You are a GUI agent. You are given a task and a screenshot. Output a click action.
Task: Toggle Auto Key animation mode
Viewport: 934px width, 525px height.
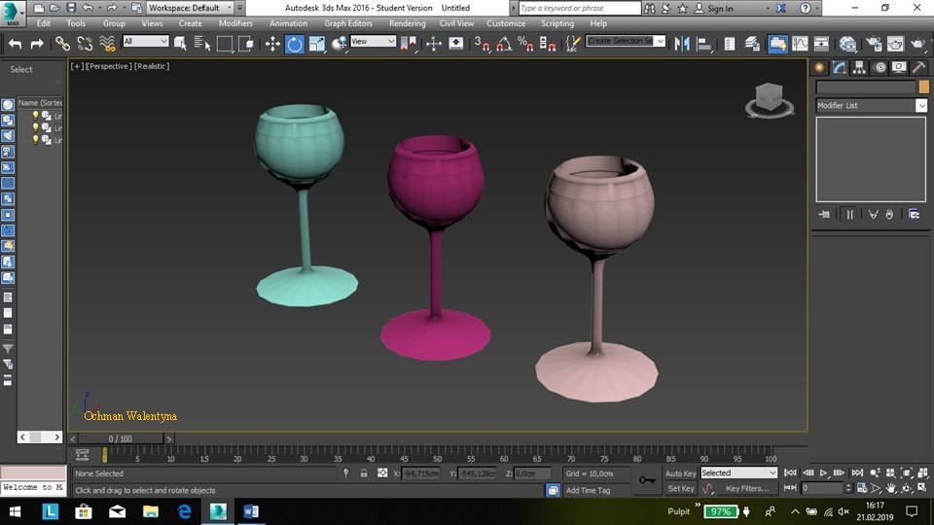[x=680, y=473]
